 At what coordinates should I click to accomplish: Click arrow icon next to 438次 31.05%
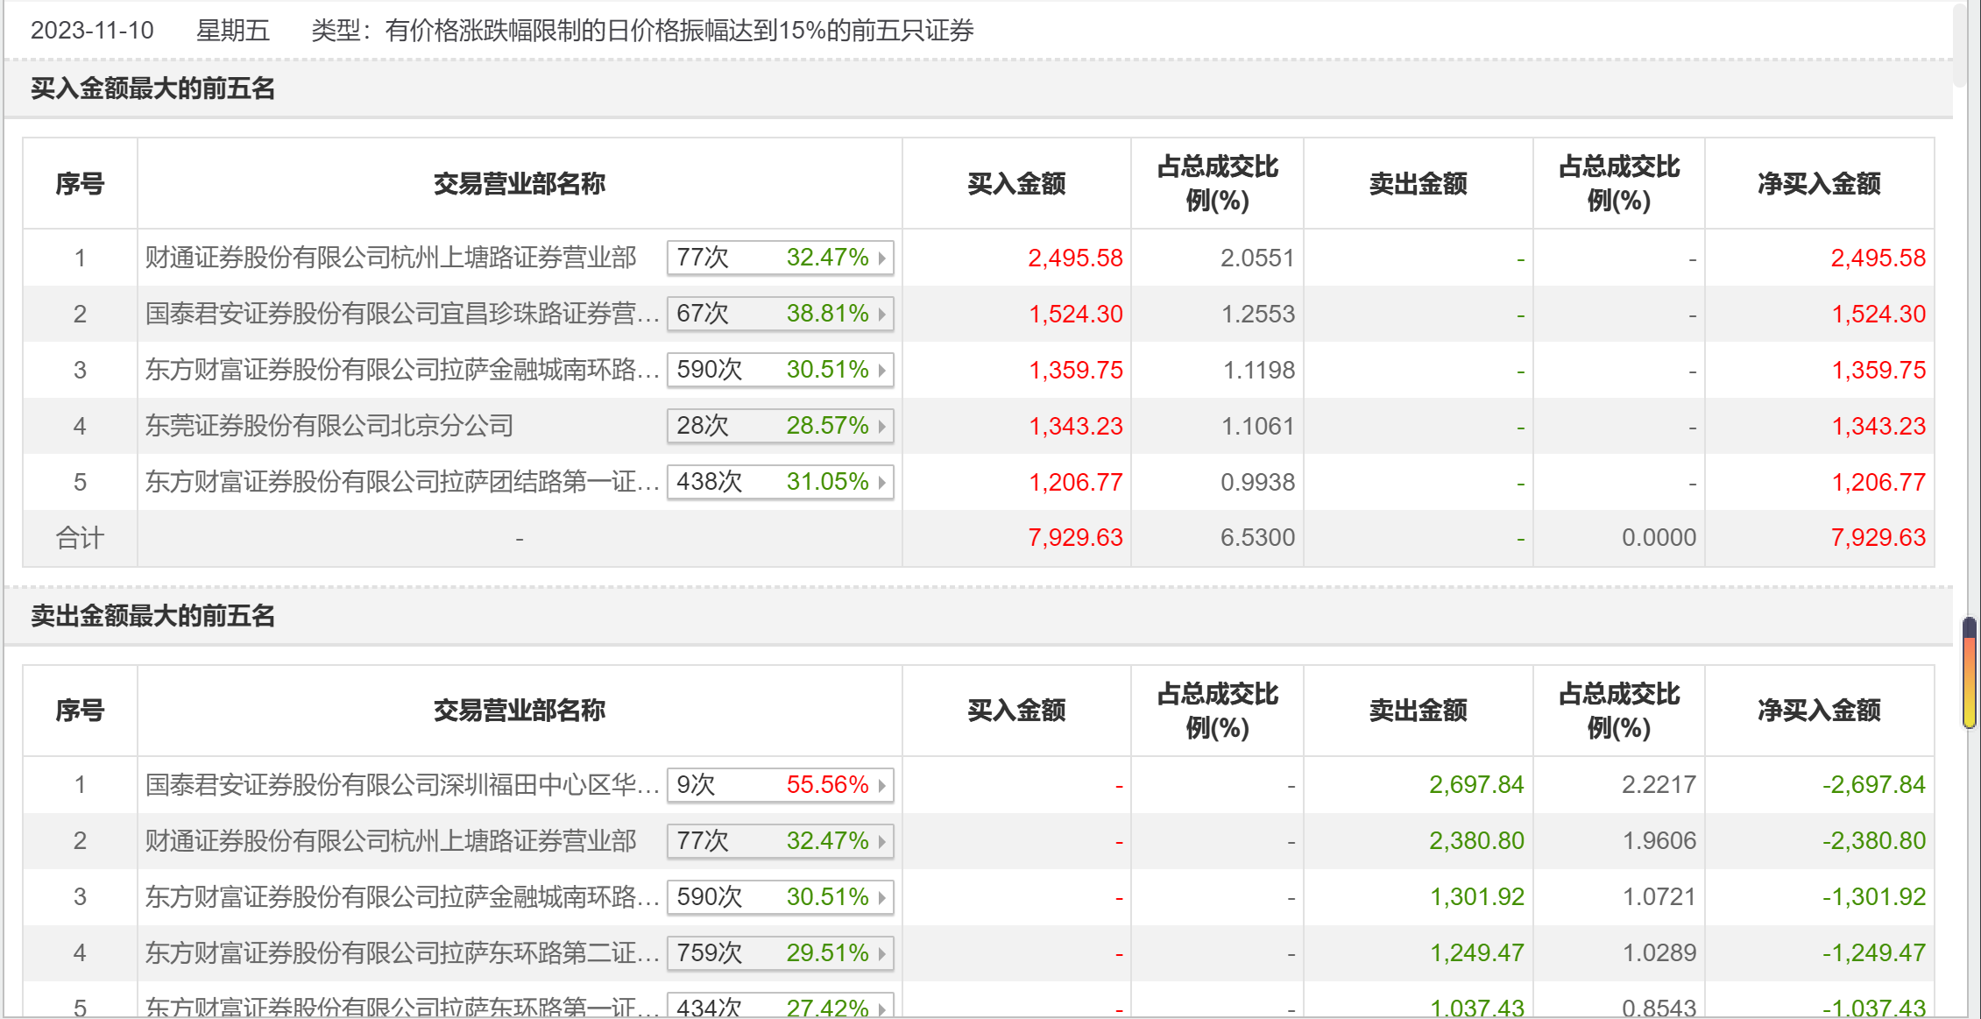coord(881,482)
